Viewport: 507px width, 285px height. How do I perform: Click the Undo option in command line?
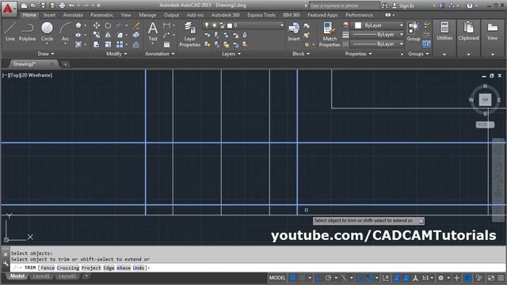coord(139,268)
